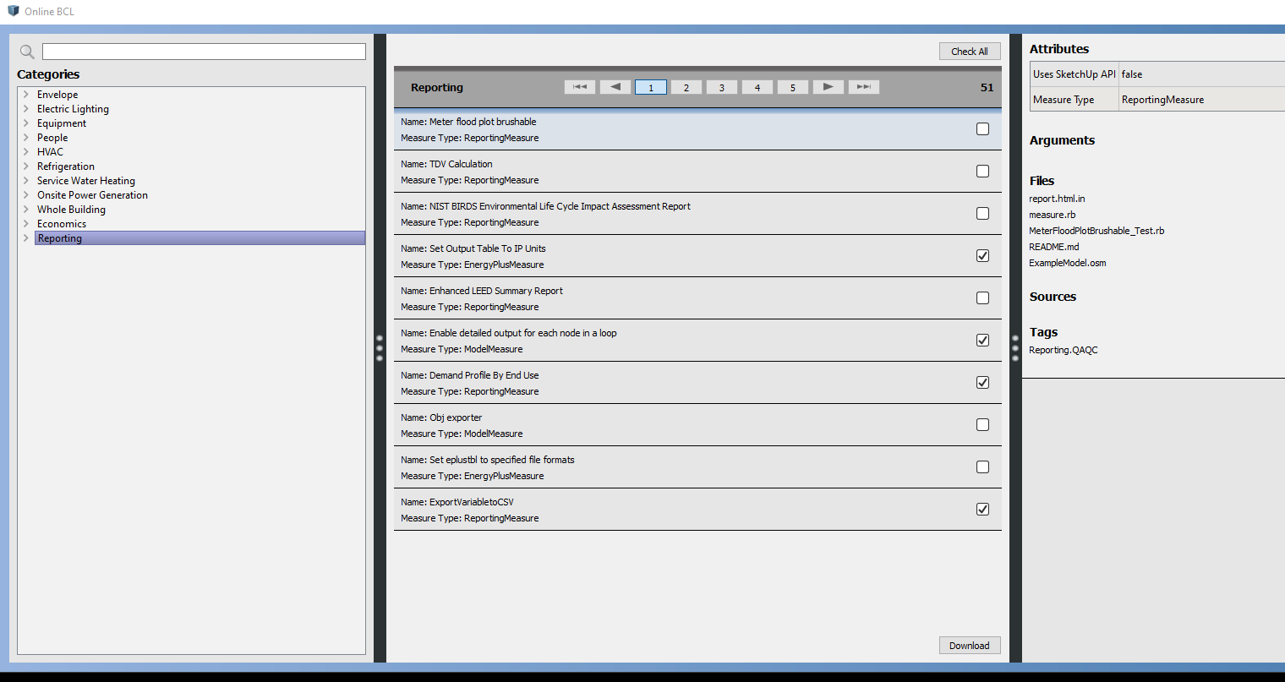The height and width of the screenshot is (682, 1285).
Task: Expand the Economics category
Action: coord(26,224)
